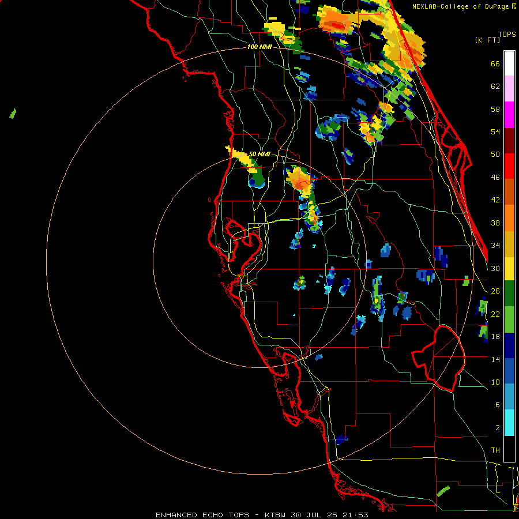Pick the bright red swatch on the color bar
This screenshot has height=519, width=519.
[x=509, y=166]
